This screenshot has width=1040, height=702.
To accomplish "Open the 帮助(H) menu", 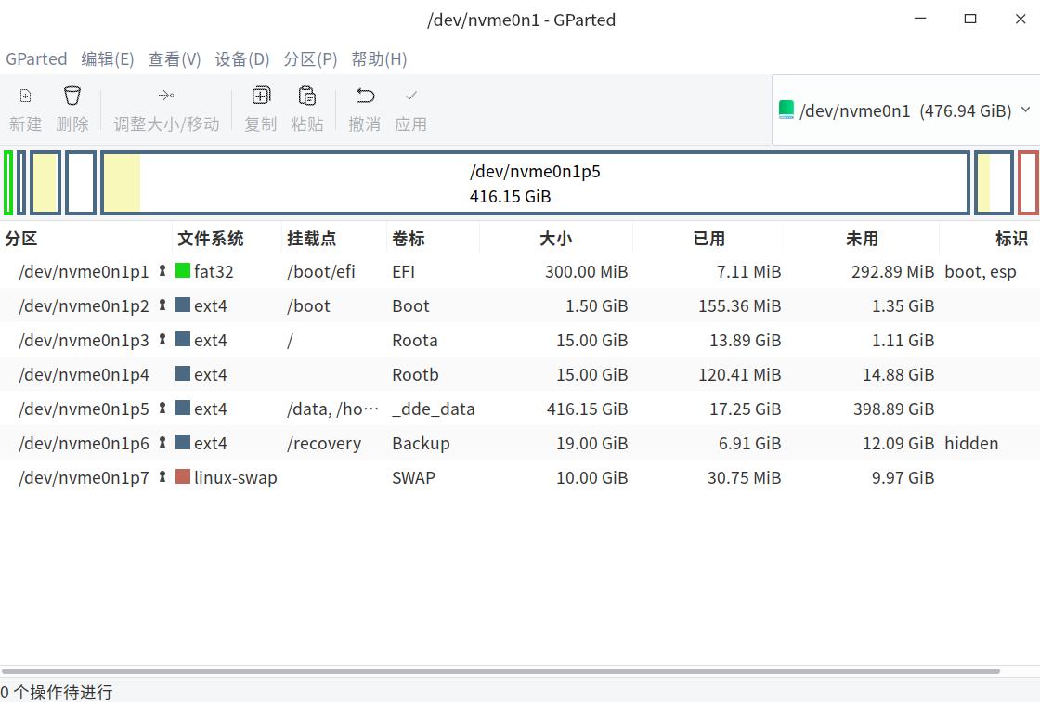I will (379, 58).
